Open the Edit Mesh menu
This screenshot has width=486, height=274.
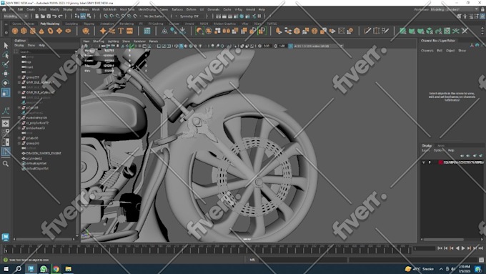click(110, 9)
